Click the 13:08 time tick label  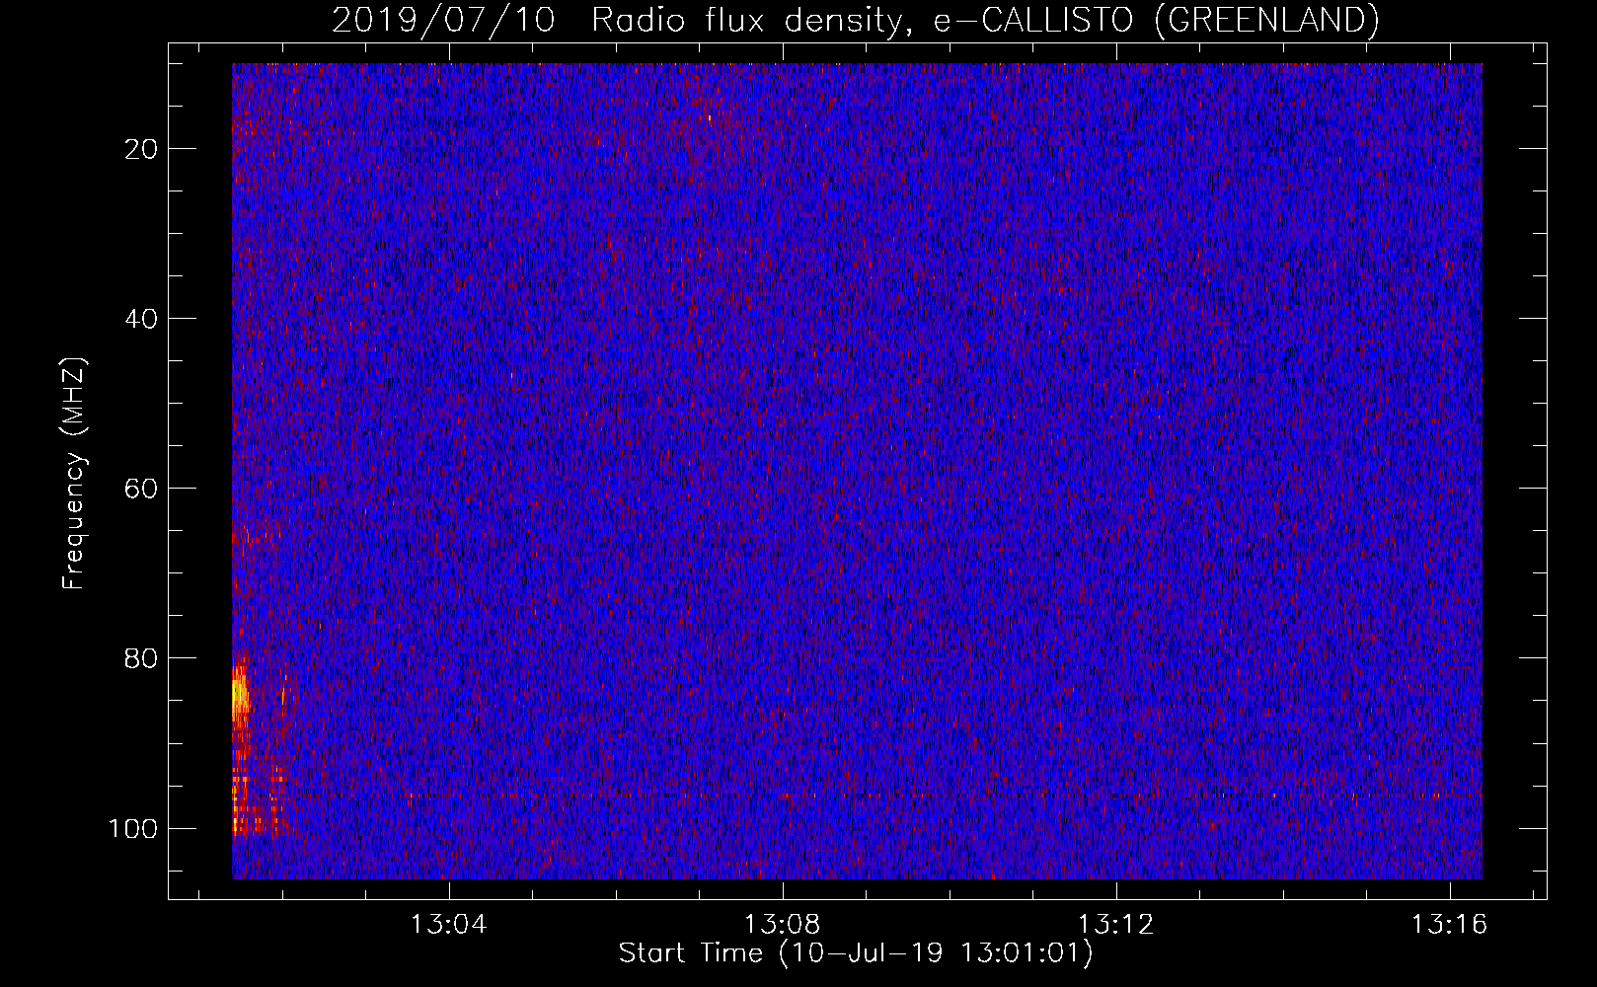[x=783, y=925]
